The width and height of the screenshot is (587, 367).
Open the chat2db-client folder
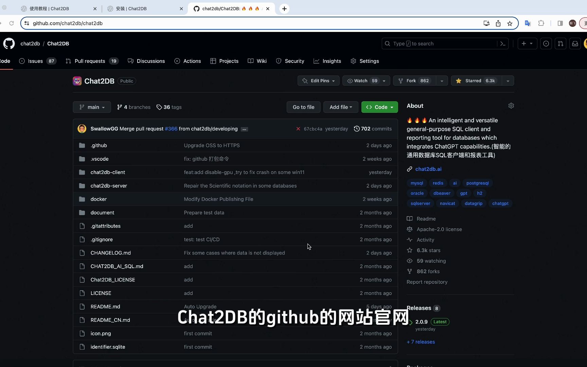108,172
